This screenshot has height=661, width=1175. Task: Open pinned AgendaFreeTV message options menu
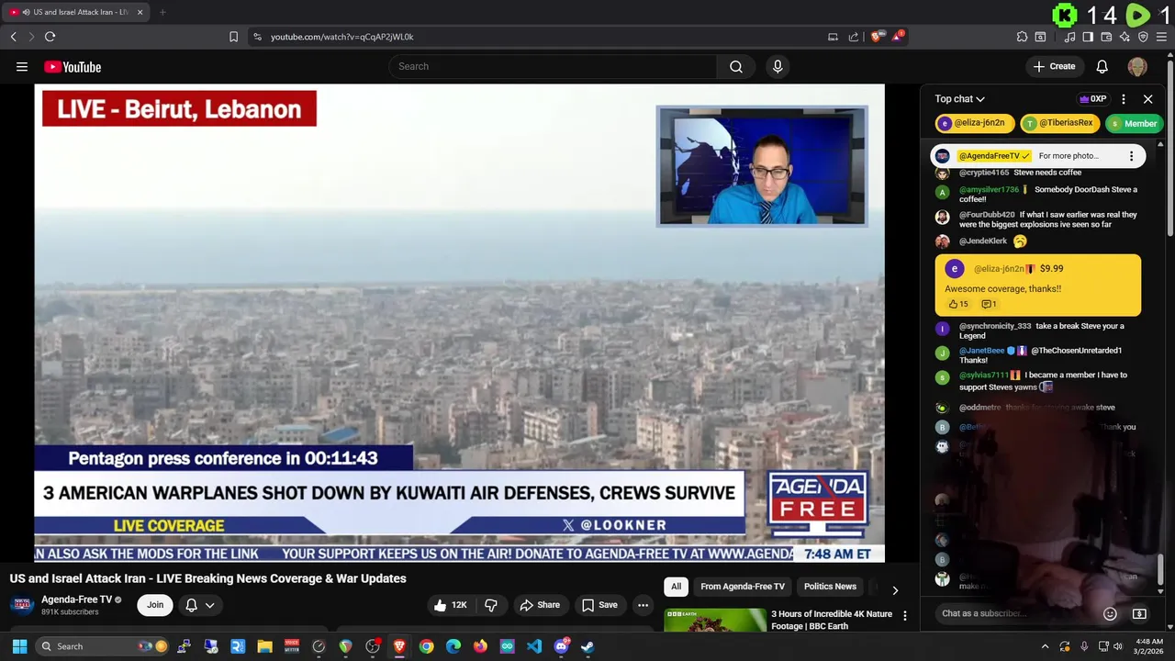[1131, 156]
